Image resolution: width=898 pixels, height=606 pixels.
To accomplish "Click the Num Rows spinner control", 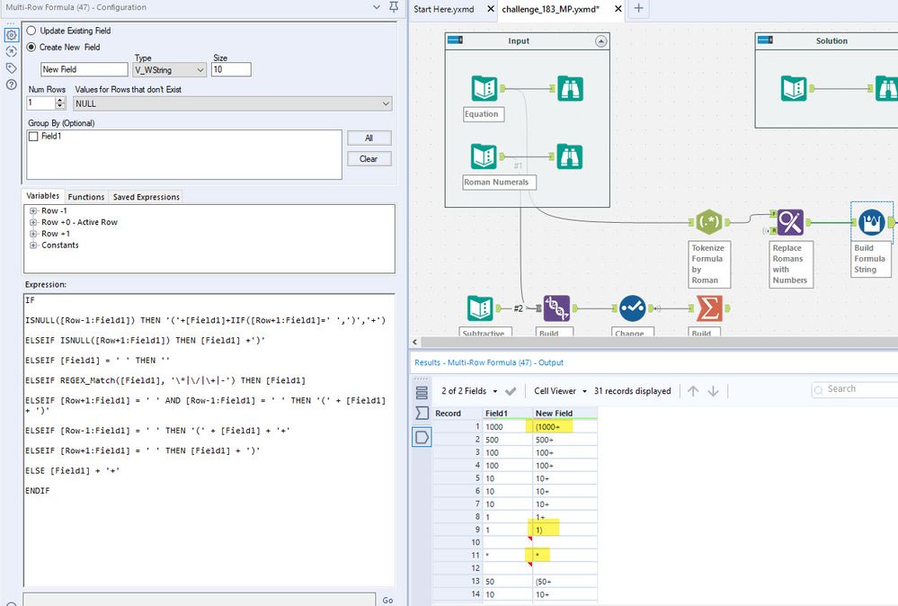I will click(60, 104).
